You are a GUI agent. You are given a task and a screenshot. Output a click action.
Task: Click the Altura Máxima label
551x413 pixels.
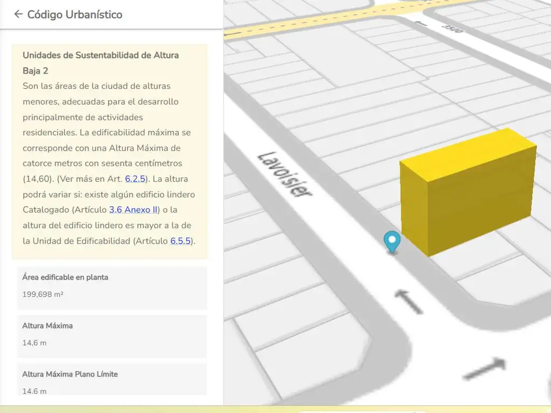click(47, 326)
